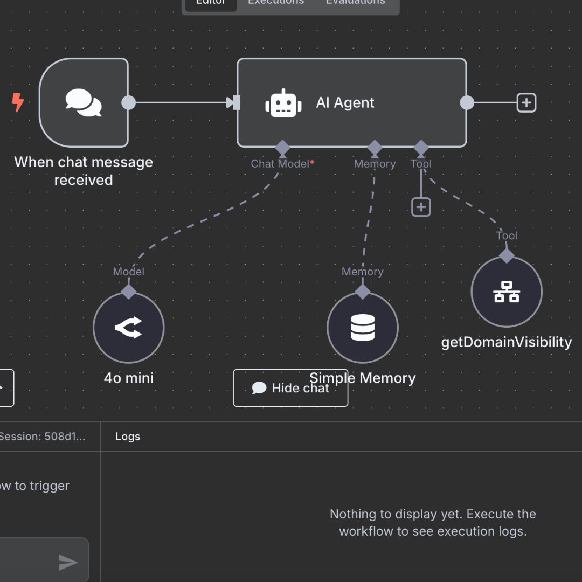Click the AI Agent output connector dot
Screen dimensions: 582x582
point(467,102)
